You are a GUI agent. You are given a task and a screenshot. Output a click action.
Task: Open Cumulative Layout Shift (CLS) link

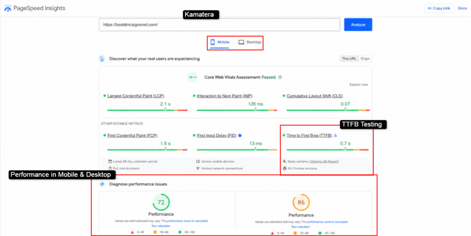[x=315, y=96]
